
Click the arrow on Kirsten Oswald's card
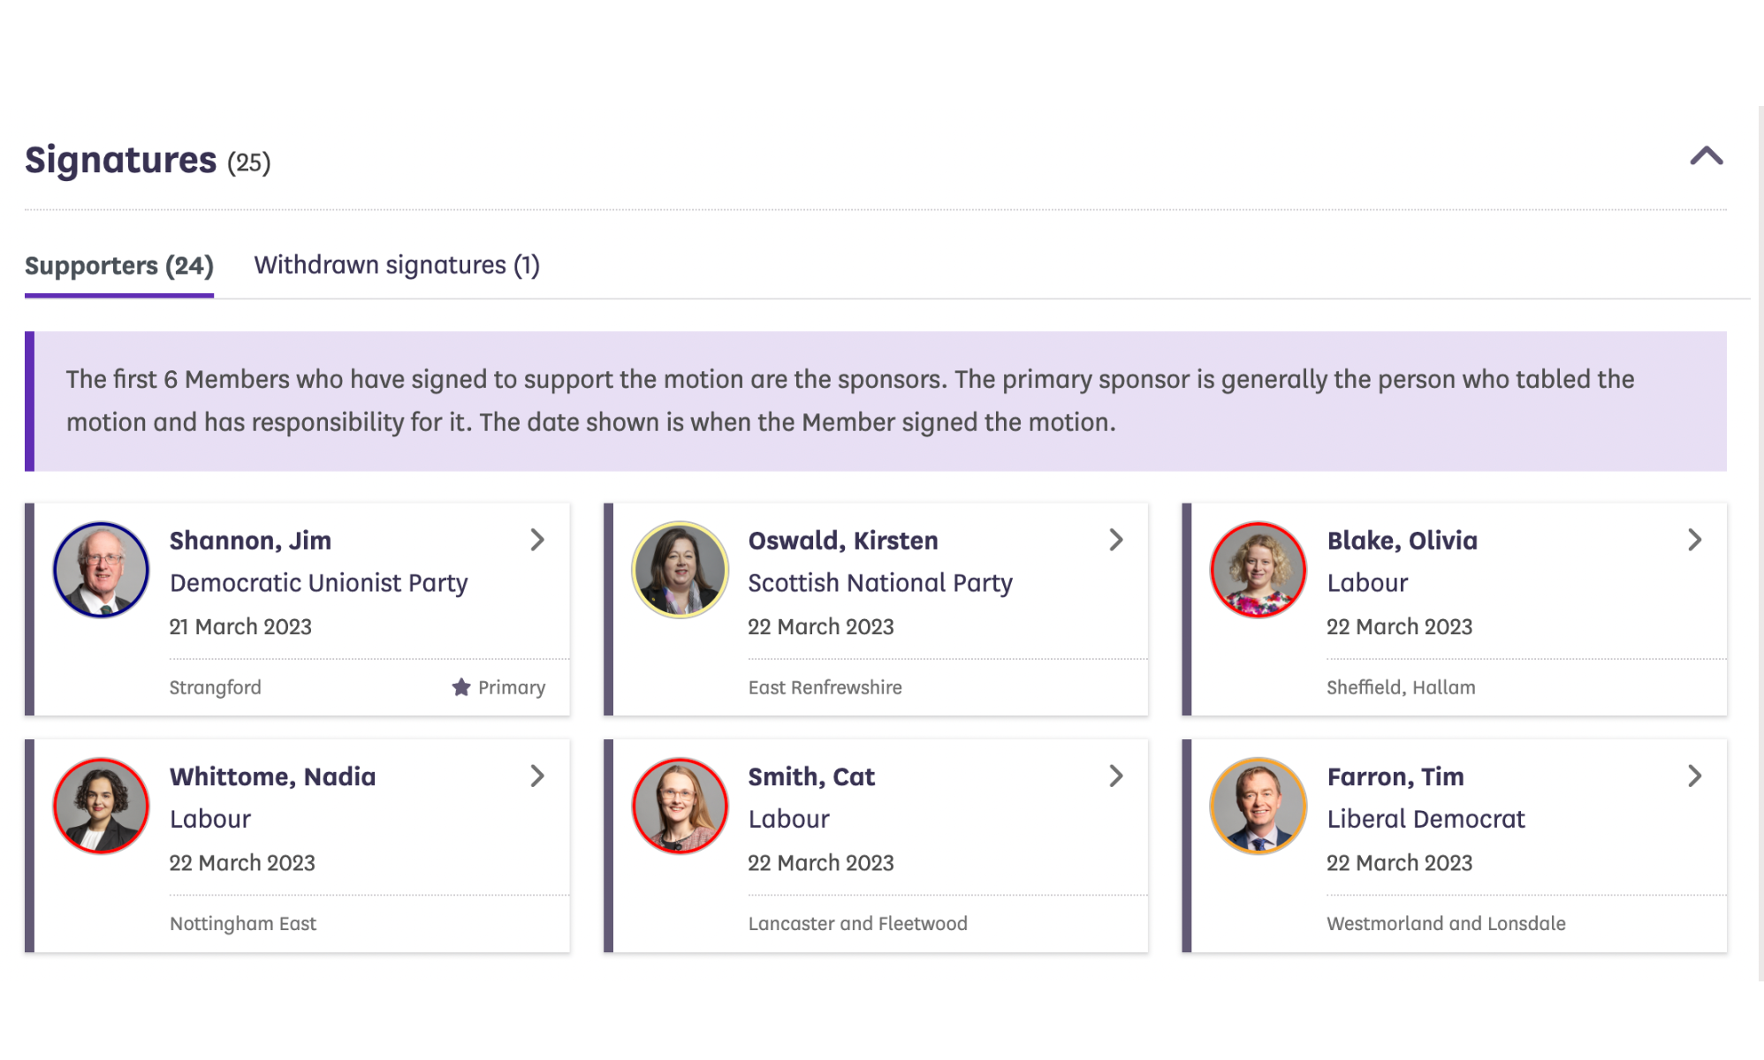pyautogui.click(x=1116, y=540)
